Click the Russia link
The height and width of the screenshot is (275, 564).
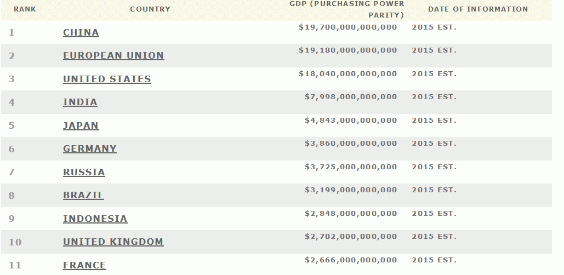click(x=84, y=172)
